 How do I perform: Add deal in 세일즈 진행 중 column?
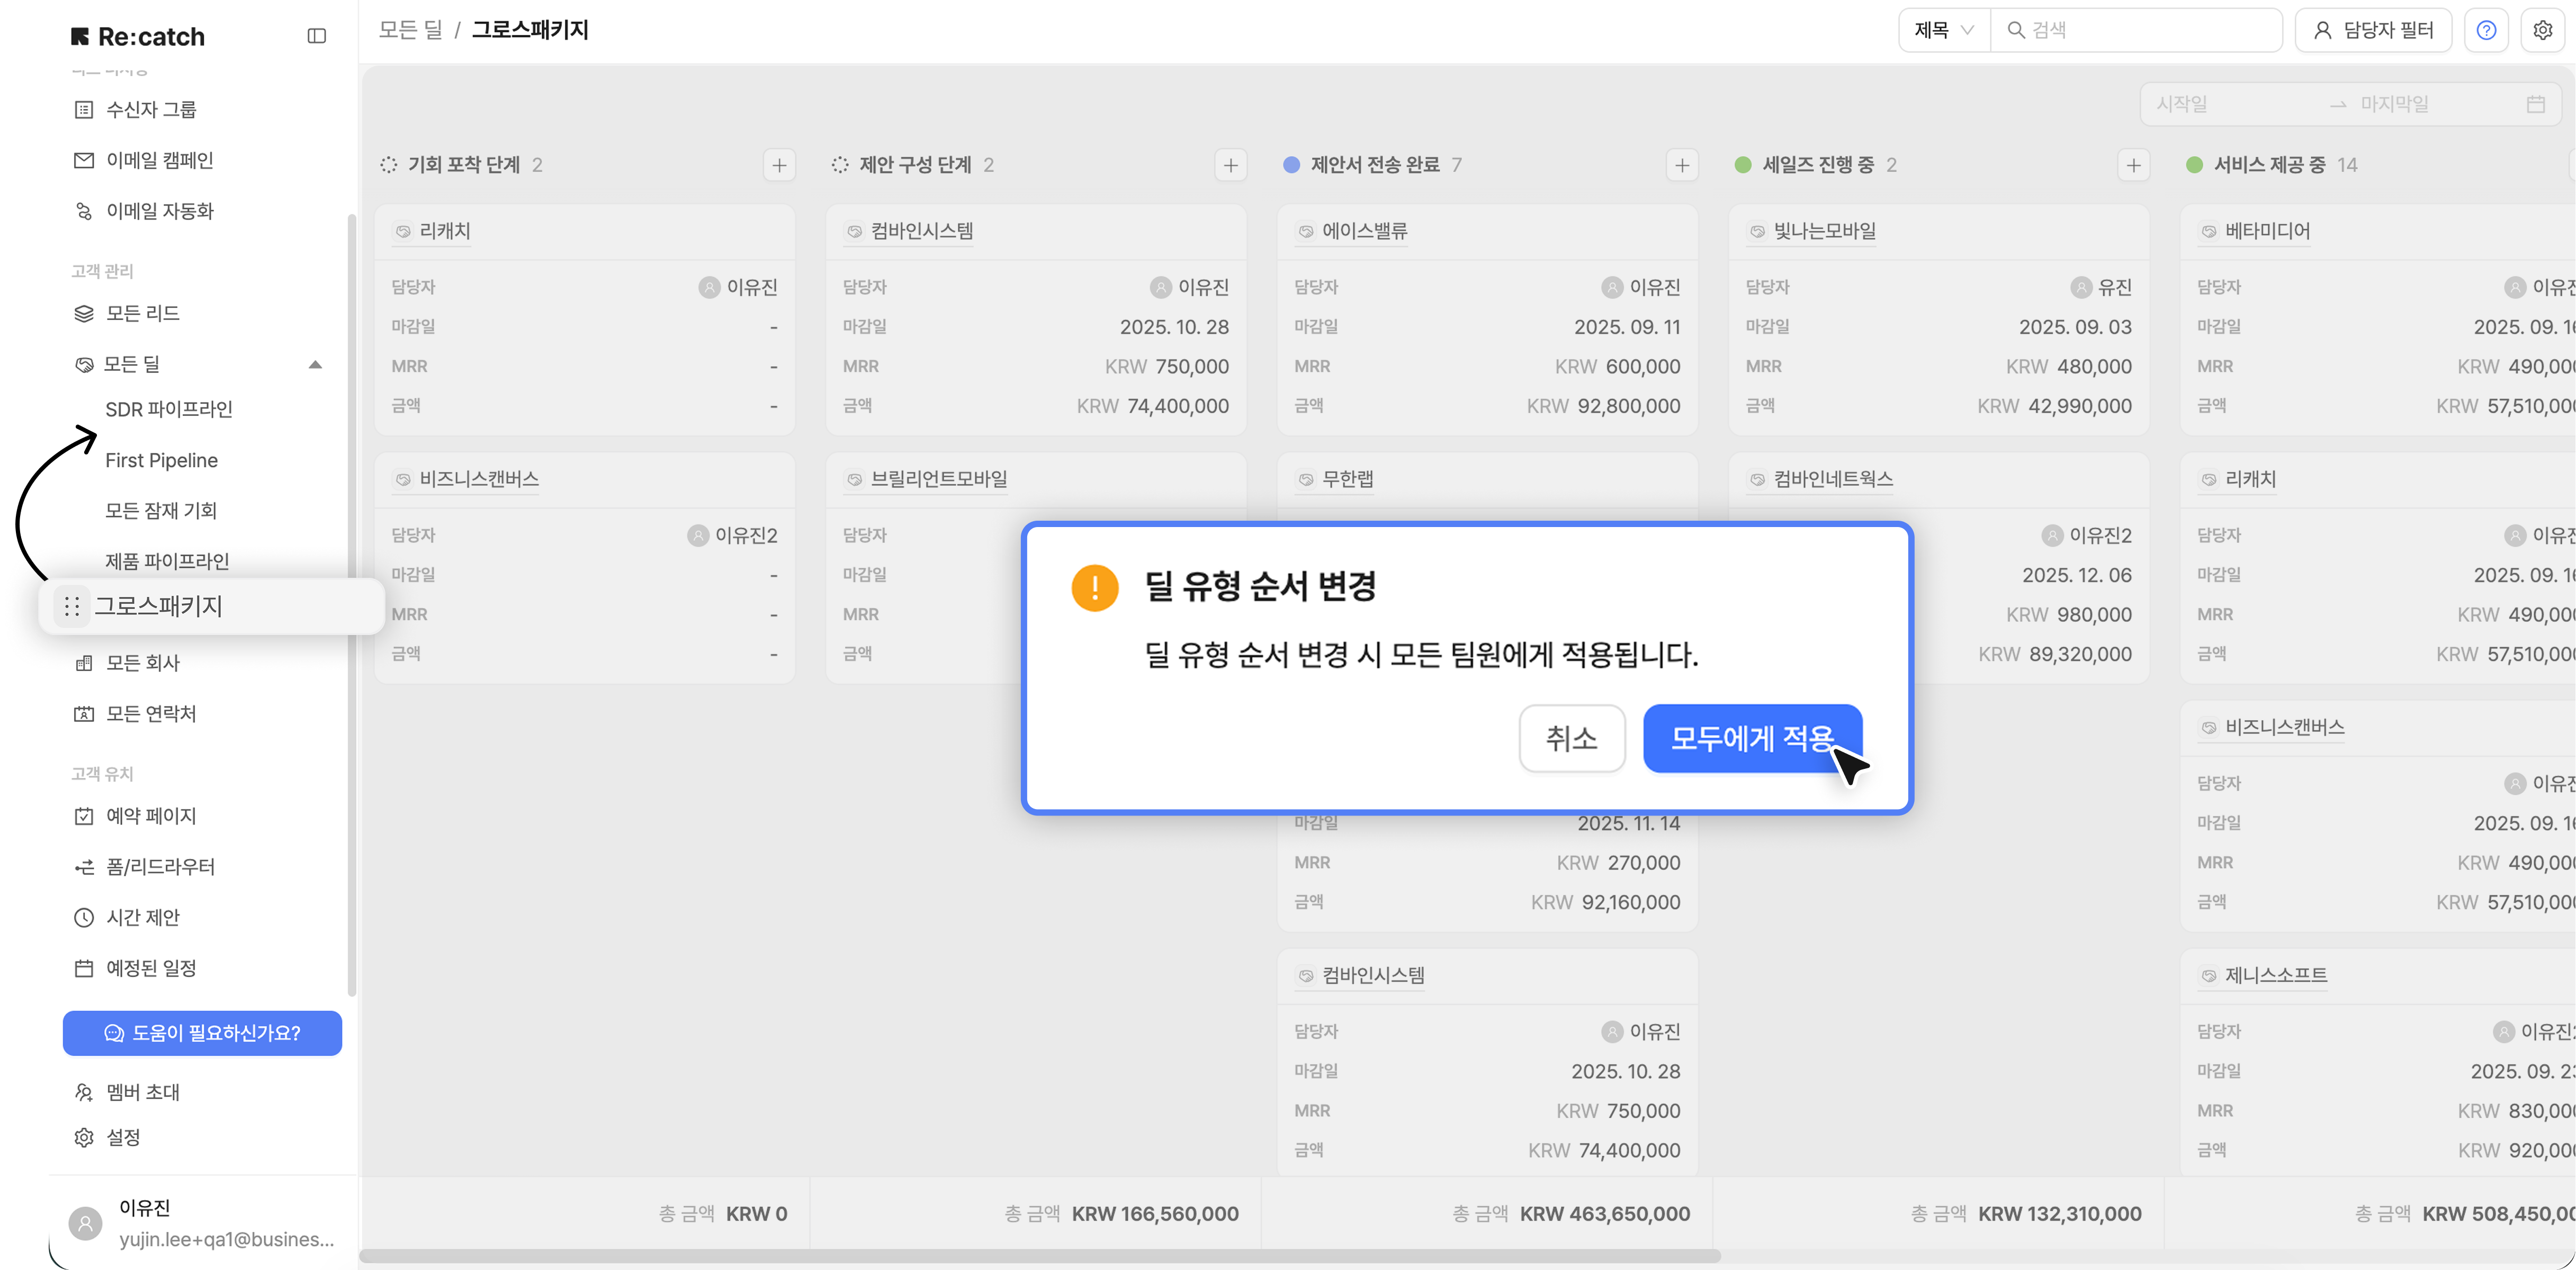2133,165
